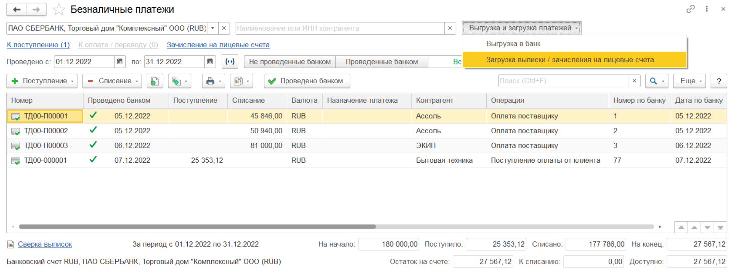Image resolution: width=738 pixels, height=275 pixels.
Task: Click the help question mark button
Action: (x=719, y=81)
